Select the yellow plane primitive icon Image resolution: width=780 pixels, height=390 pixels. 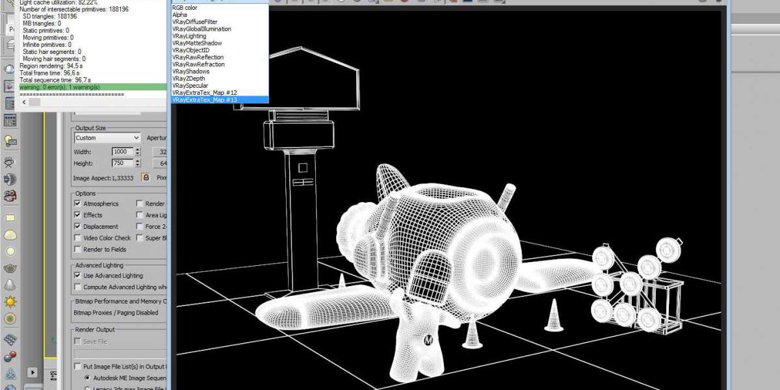click(x=10, y=218)
